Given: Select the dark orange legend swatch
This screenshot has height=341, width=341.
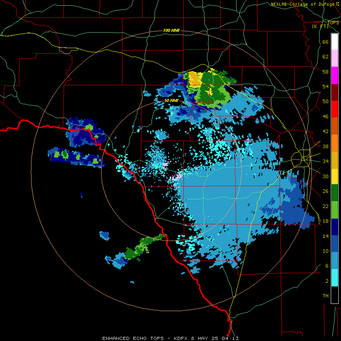Looking at the screenshot, I should click(335, 126).
